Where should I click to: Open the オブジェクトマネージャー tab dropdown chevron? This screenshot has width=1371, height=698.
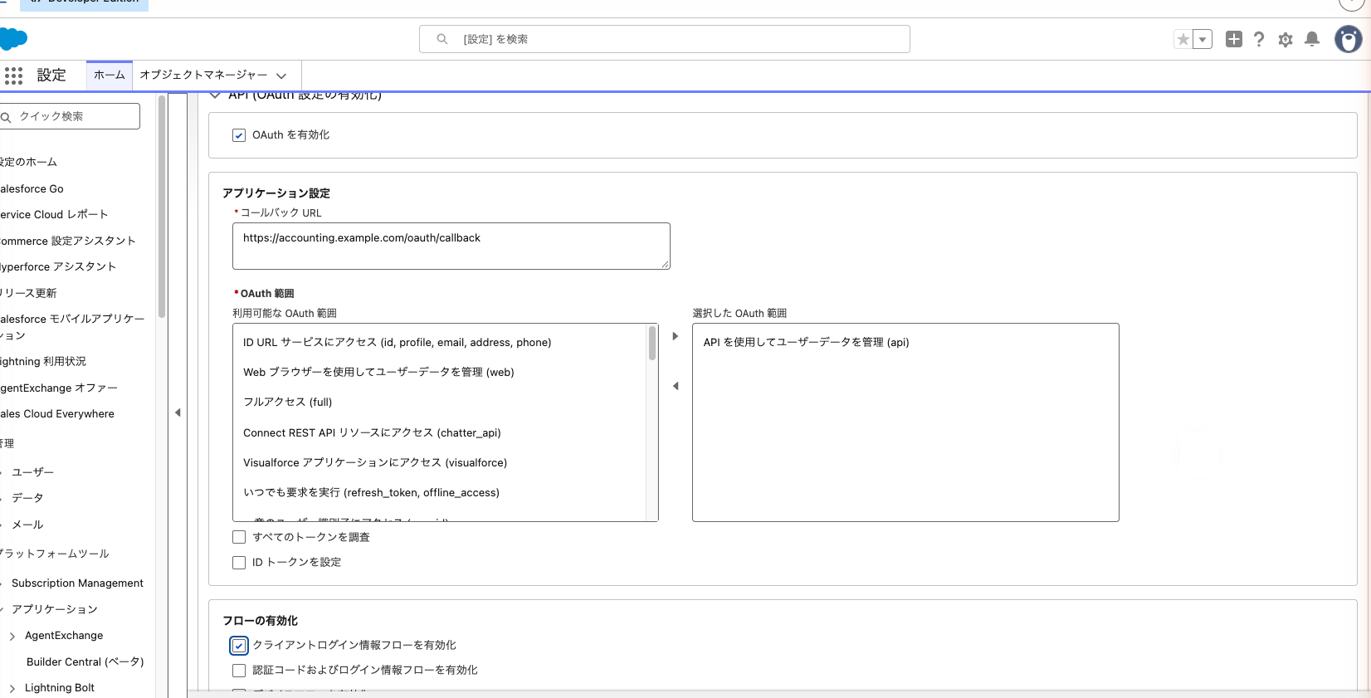281,76
